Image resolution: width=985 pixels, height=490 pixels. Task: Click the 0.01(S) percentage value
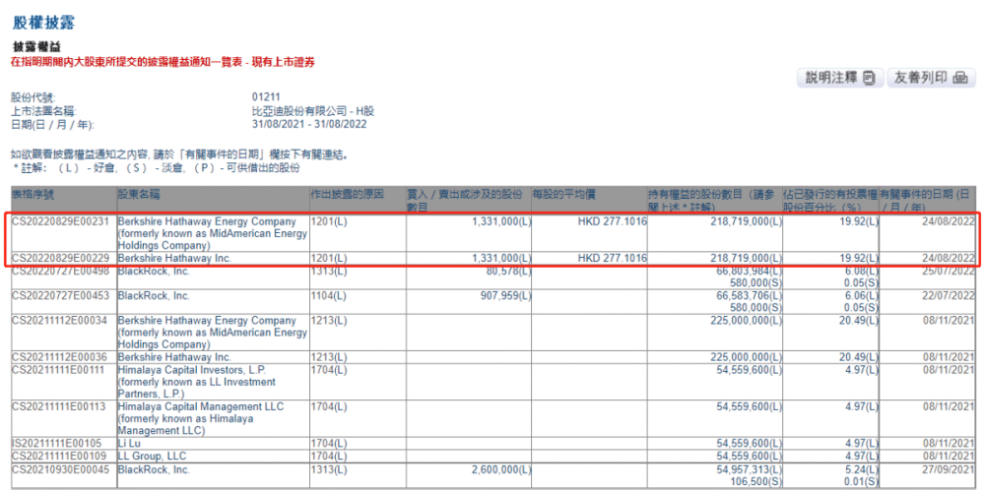(x=861, y=481)
